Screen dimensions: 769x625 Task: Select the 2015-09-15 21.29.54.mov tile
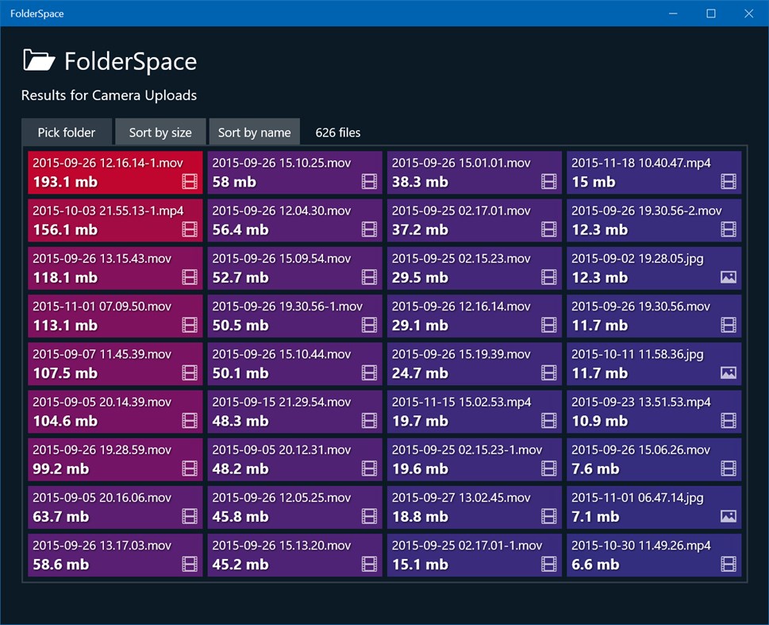[x=294, y=411]
